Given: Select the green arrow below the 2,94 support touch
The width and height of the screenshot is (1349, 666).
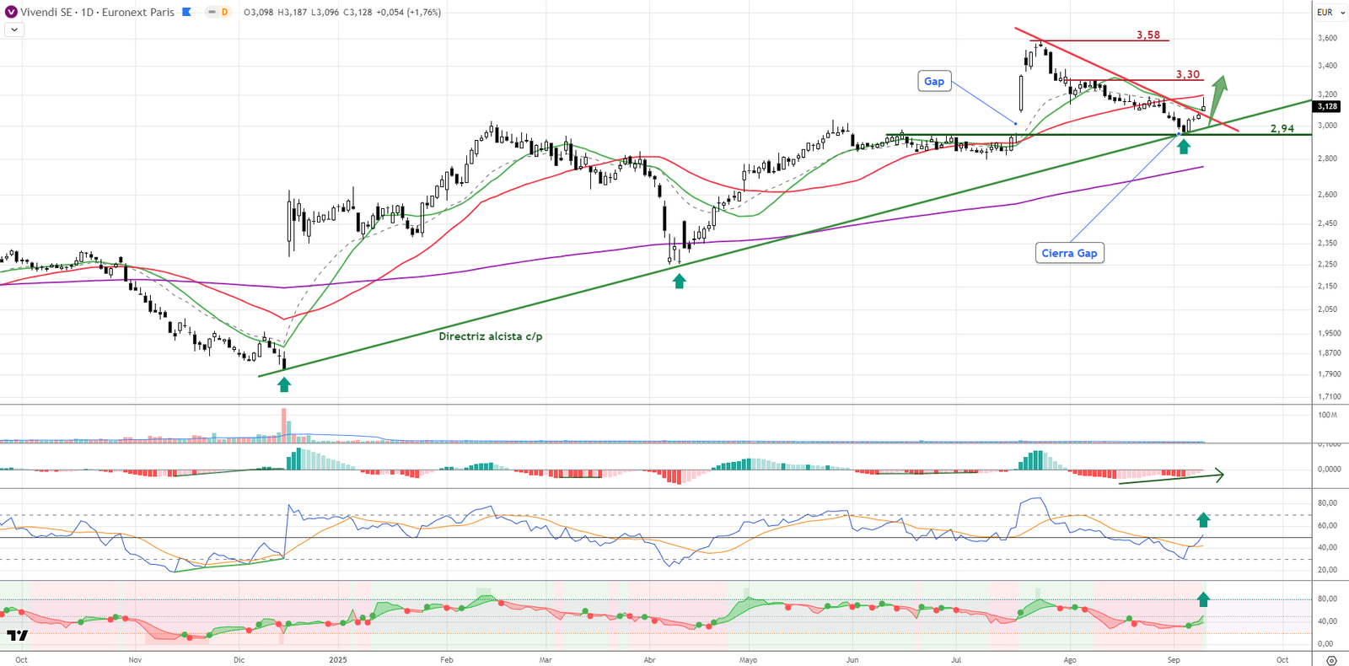Looking at the screenshot, I should point(1184,147).
